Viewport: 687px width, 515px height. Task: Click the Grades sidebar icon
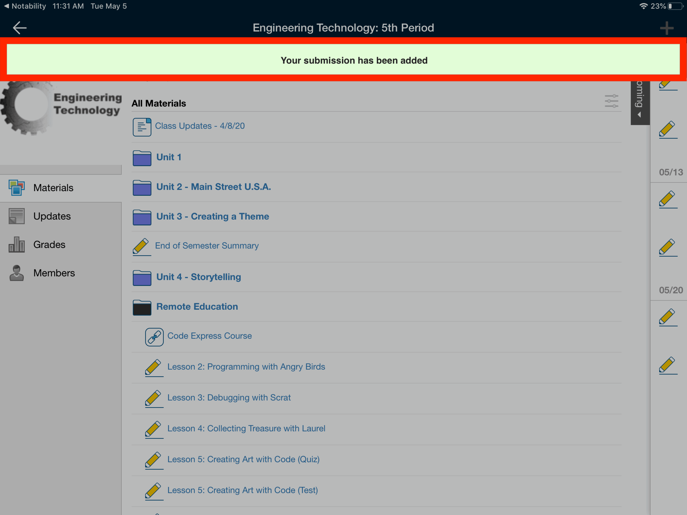tap(16, 244)
